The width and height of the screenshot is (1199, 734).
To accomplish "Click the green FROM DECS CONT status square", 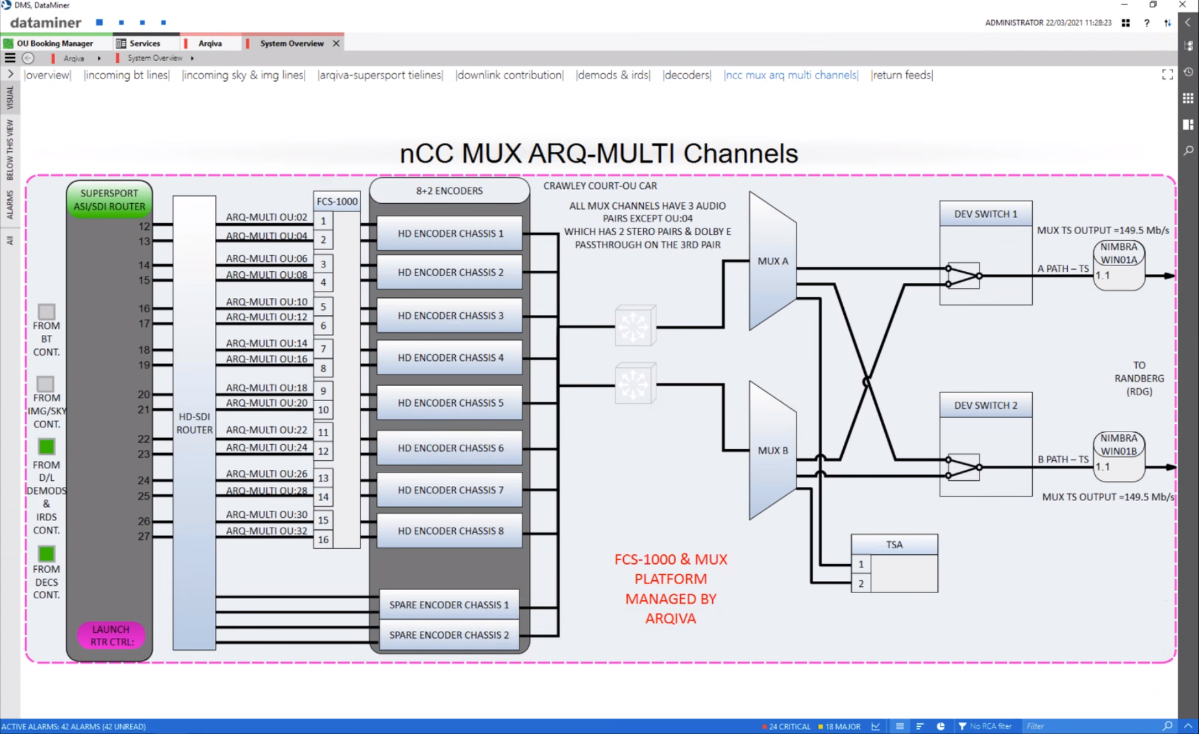I will click(46, 554).
